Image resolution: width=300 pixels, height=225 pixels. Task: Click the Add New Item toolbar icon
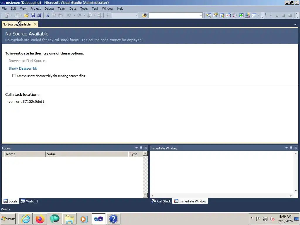click(x=17, y=15)
